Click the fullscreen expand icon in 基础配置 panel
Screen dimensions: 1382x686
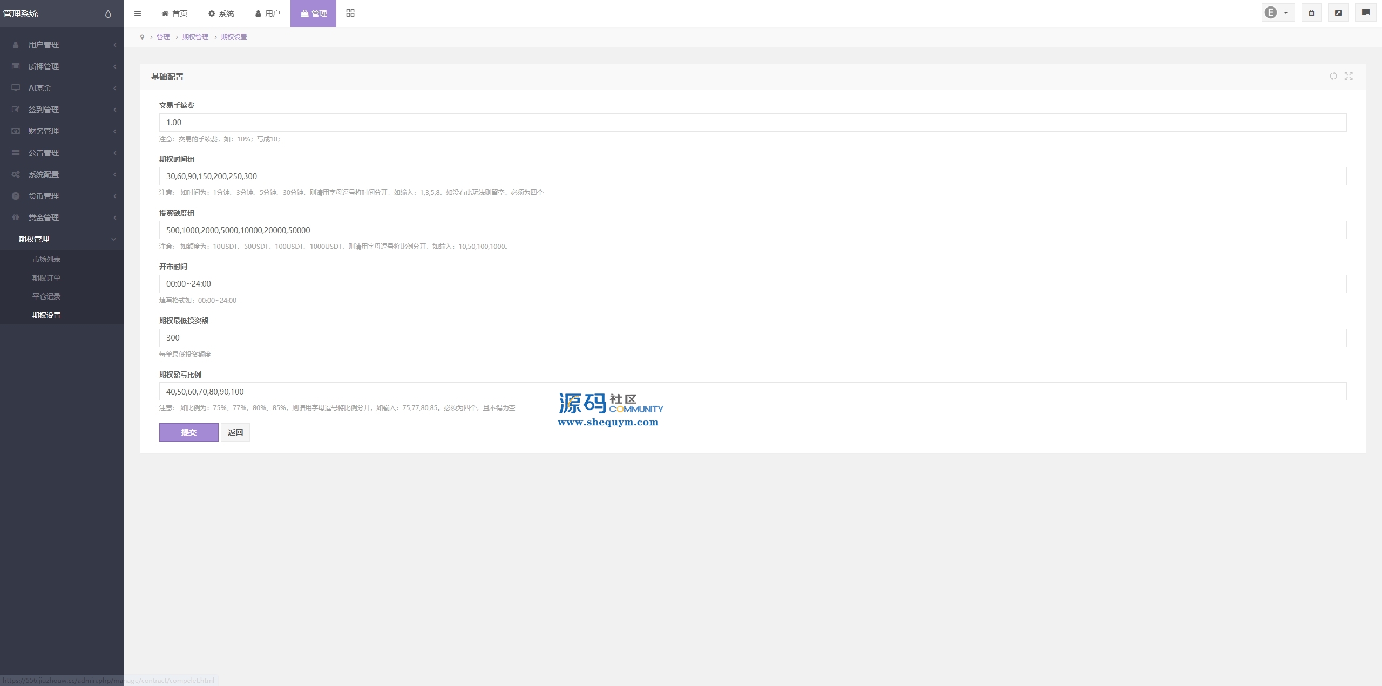coord(1349,76)
